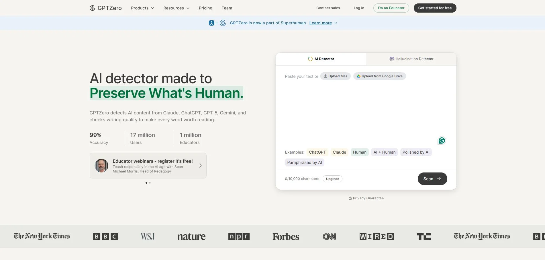545x260 pixels.
Task: Click Sean Michael Morris avatar thumbnail
Action: [101, 166]
